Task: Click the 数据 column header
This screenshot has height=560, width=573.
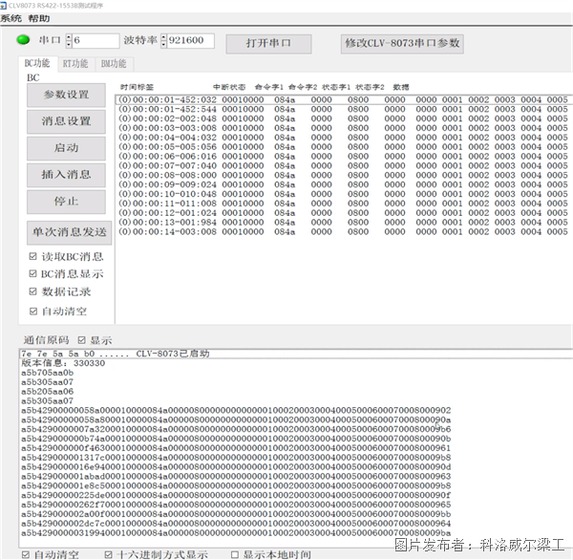Action: point(401,87)
